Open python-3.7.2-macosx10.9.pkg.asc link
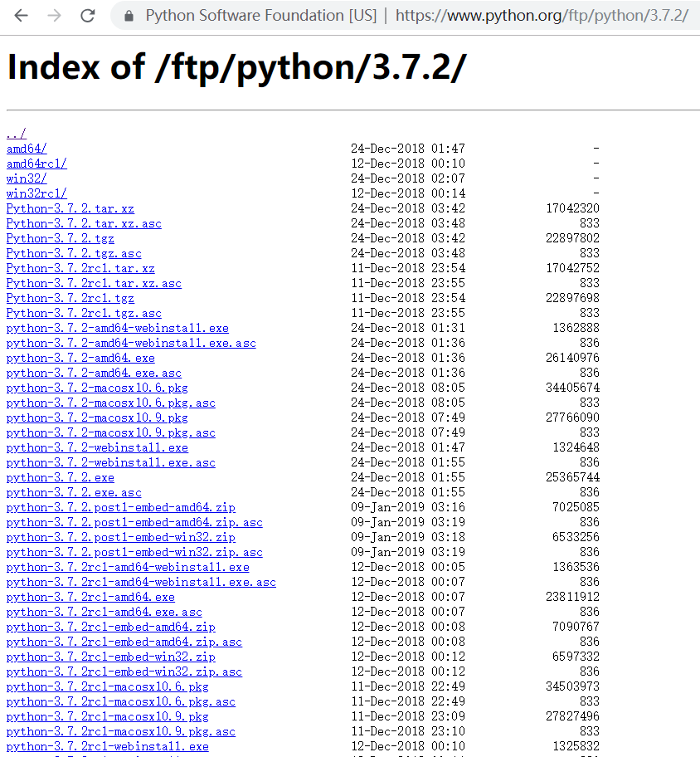The width and height of the screenshot is (700, 757). coord(111,432)
